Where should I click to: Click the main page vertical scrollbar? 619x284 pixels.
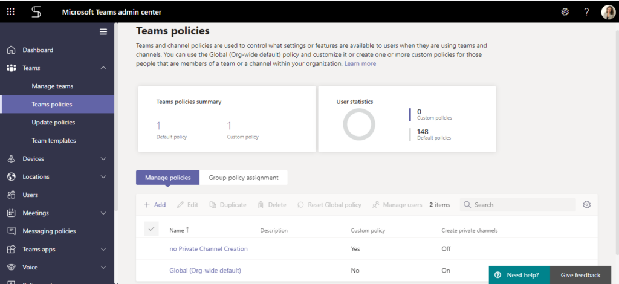coord(617,142)
